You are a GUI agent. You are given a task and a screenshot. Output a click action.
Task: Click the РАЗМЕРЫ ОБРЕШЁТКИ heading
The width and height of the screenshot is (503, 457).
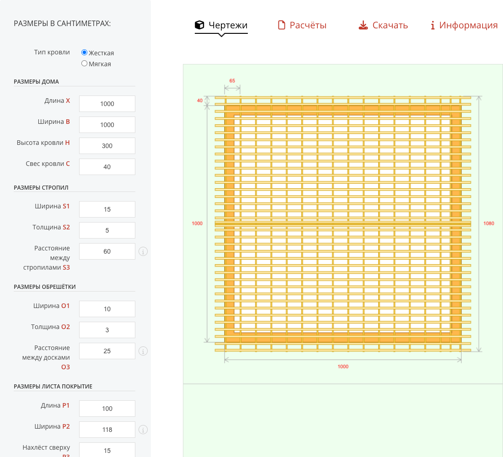(45, 287)
